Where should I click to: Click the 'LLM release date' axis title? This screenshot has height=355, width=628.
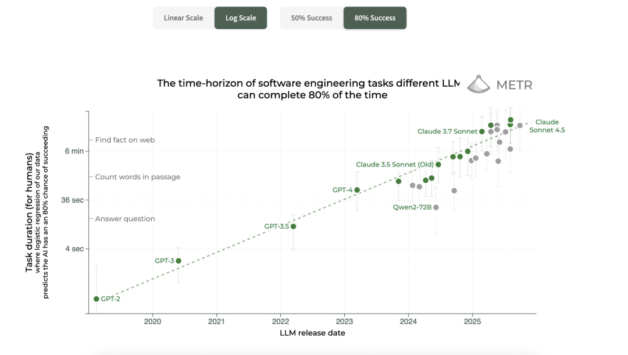[312, 333]
